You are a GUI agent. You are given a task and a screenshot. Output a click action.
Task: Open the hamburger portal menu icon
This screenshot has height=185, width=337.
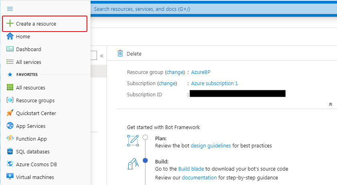click(x=10, y=9)
